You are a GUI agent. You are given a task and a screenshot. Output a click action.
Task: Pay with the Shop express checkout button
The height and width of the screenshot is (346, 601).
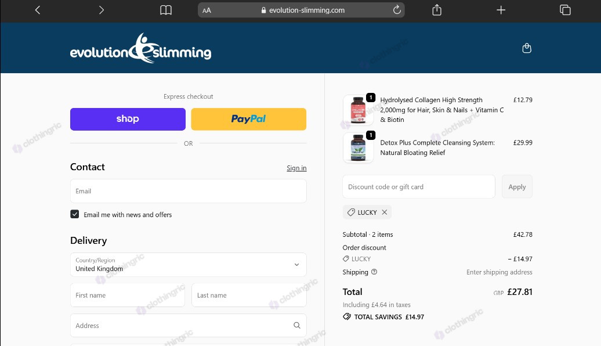pos(128,119)
